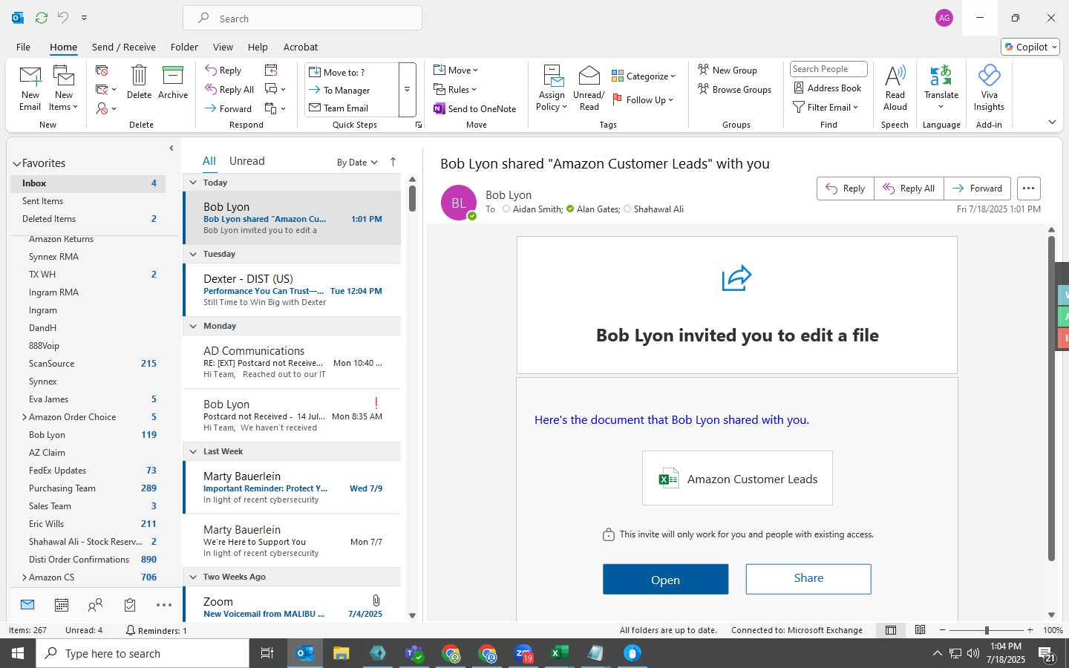Click the zoom out minus button

click(x=943, y=630)
